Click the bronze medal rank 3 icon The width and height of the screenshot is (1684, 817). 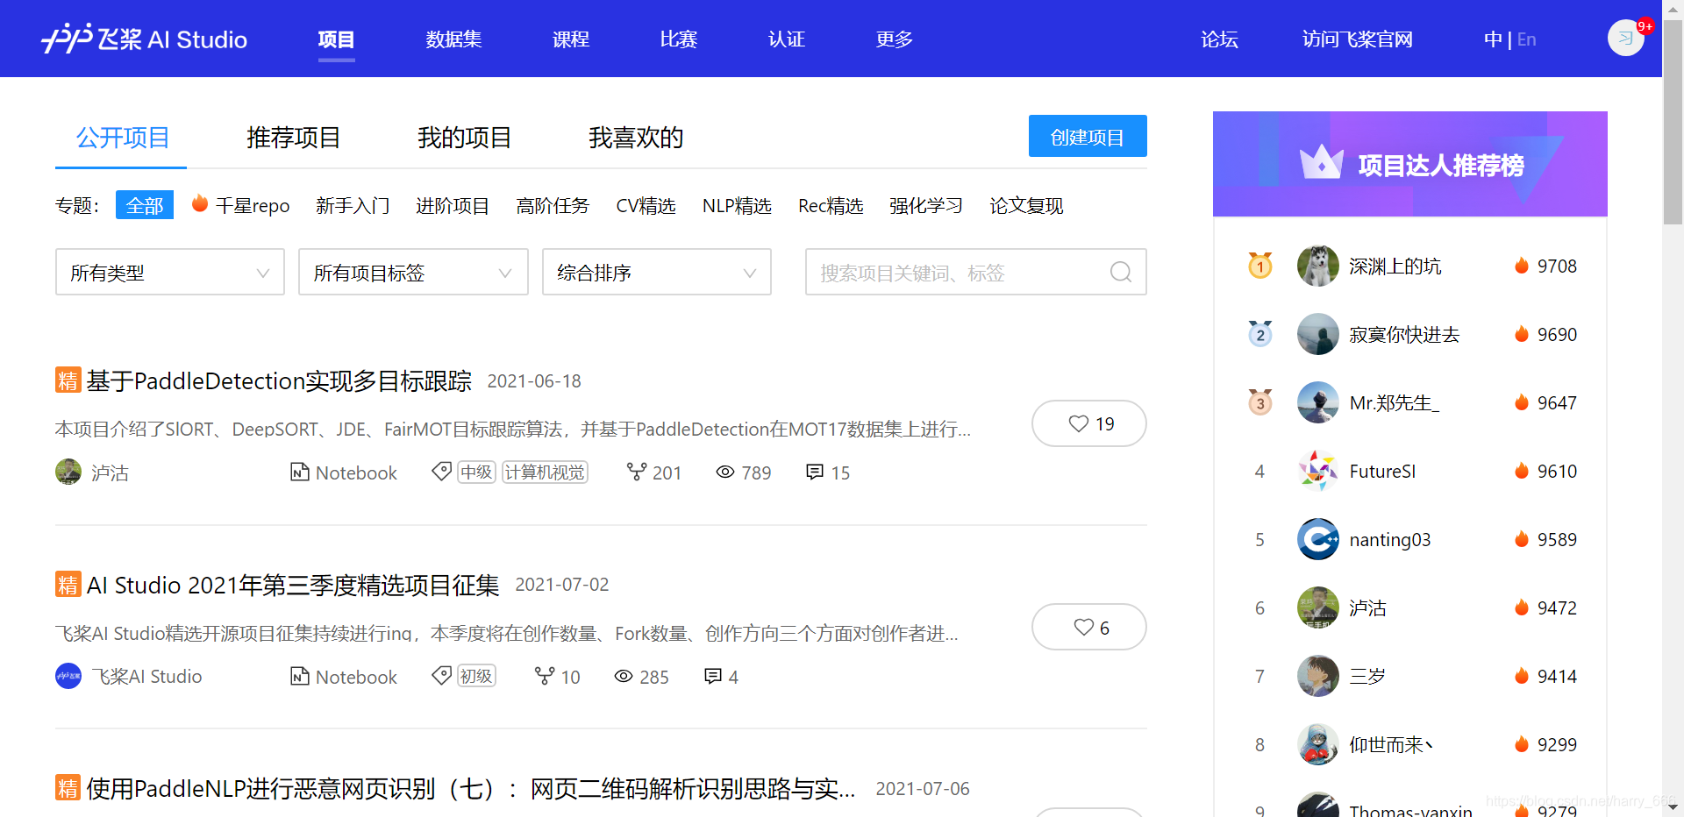pos(1260,401)
